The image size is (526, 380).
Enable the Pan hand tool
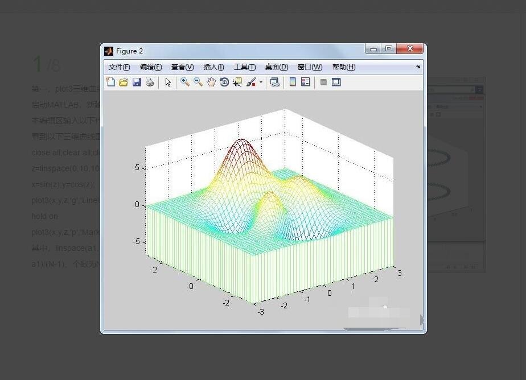coord(211,82)
